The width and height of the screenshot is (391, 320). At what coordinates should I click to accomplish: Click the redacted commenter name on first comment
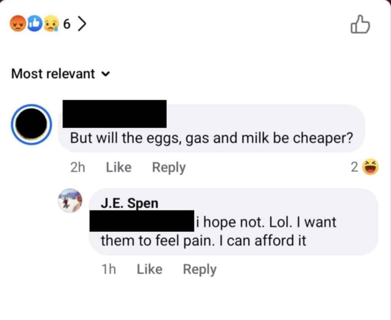coord(115,114)
